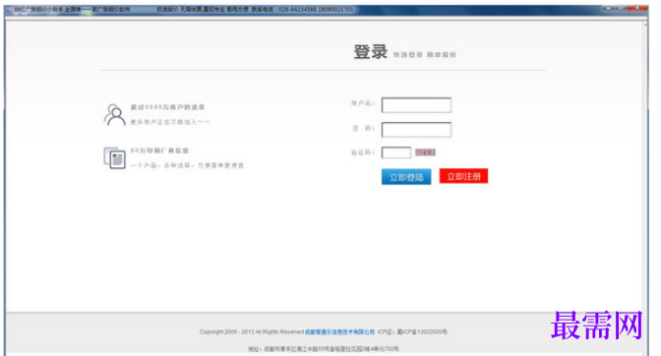
Task: Refresh the captcha code image
Action: (x=425, y=152)
